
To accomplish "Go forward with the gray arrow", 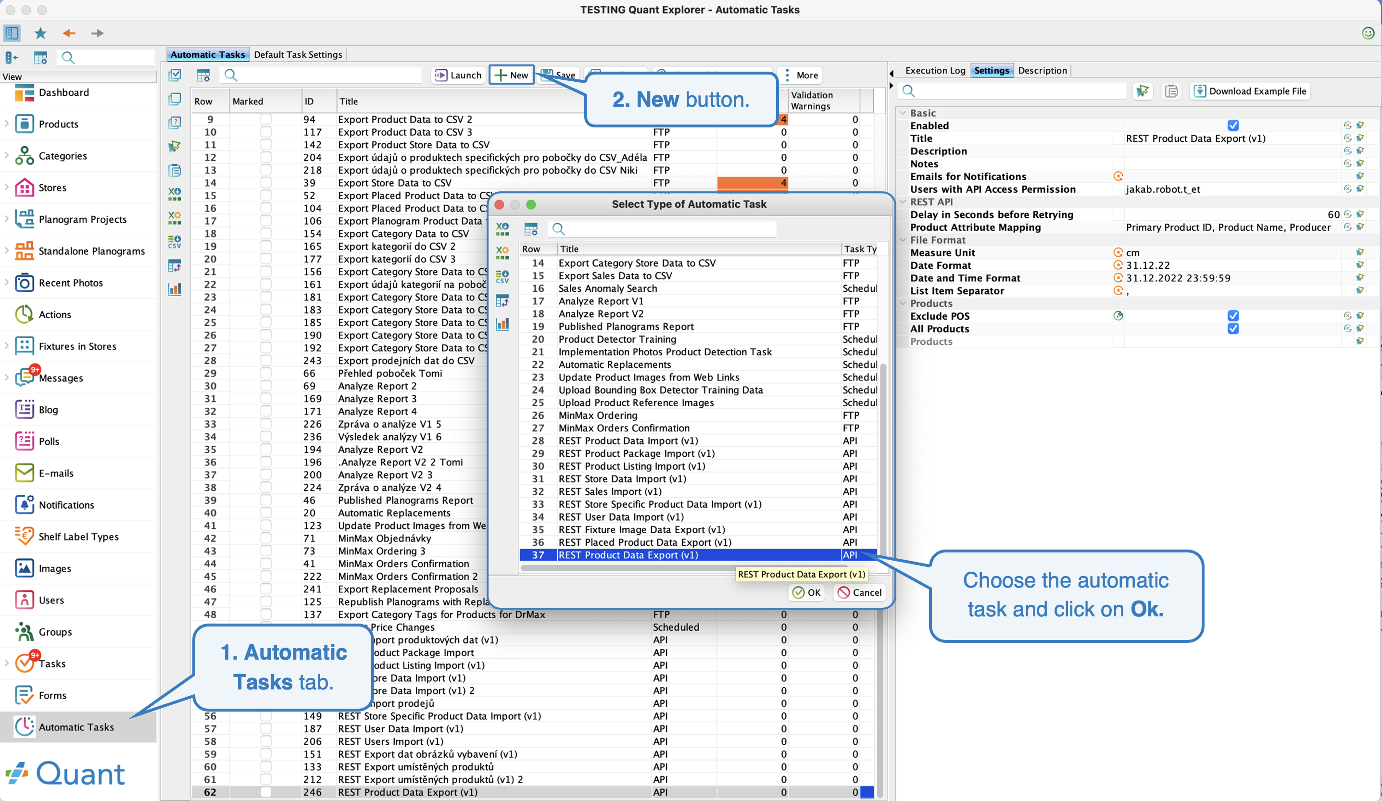I will tap(97, 33).
